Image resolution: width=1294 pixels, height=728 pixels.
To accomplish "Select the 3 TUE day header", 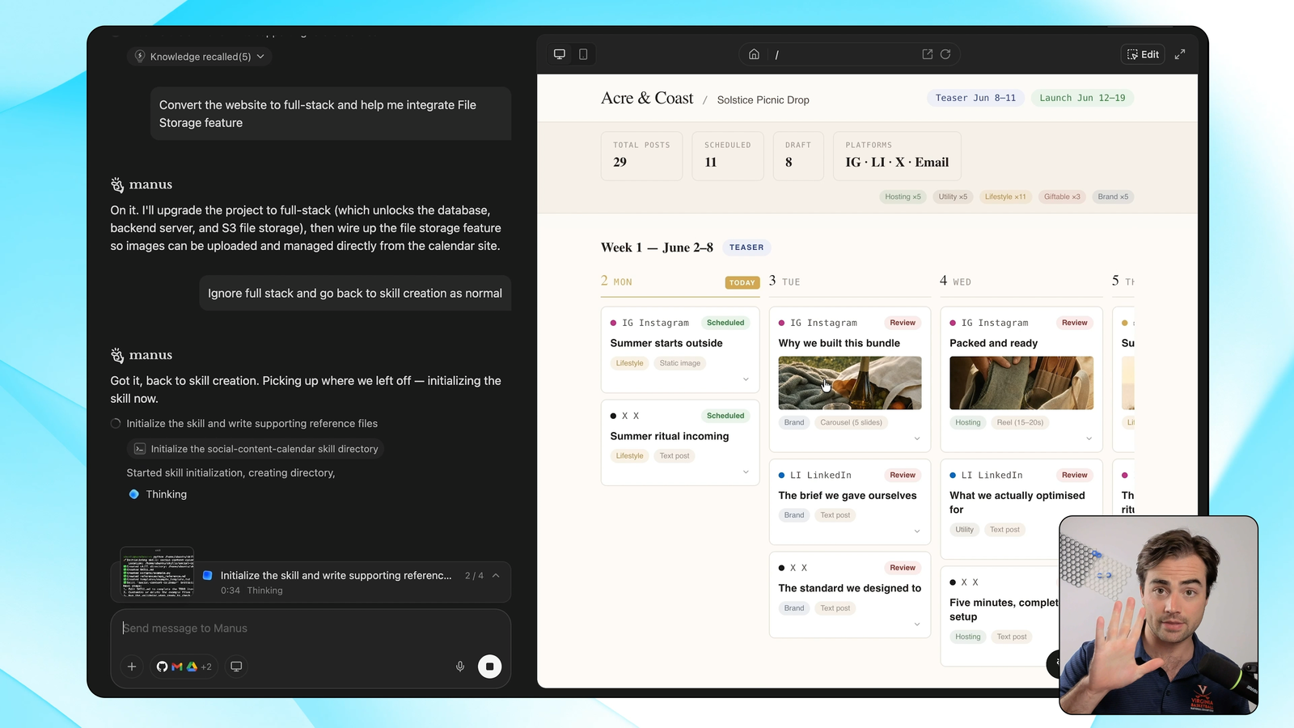I will [x=784, y=281].
